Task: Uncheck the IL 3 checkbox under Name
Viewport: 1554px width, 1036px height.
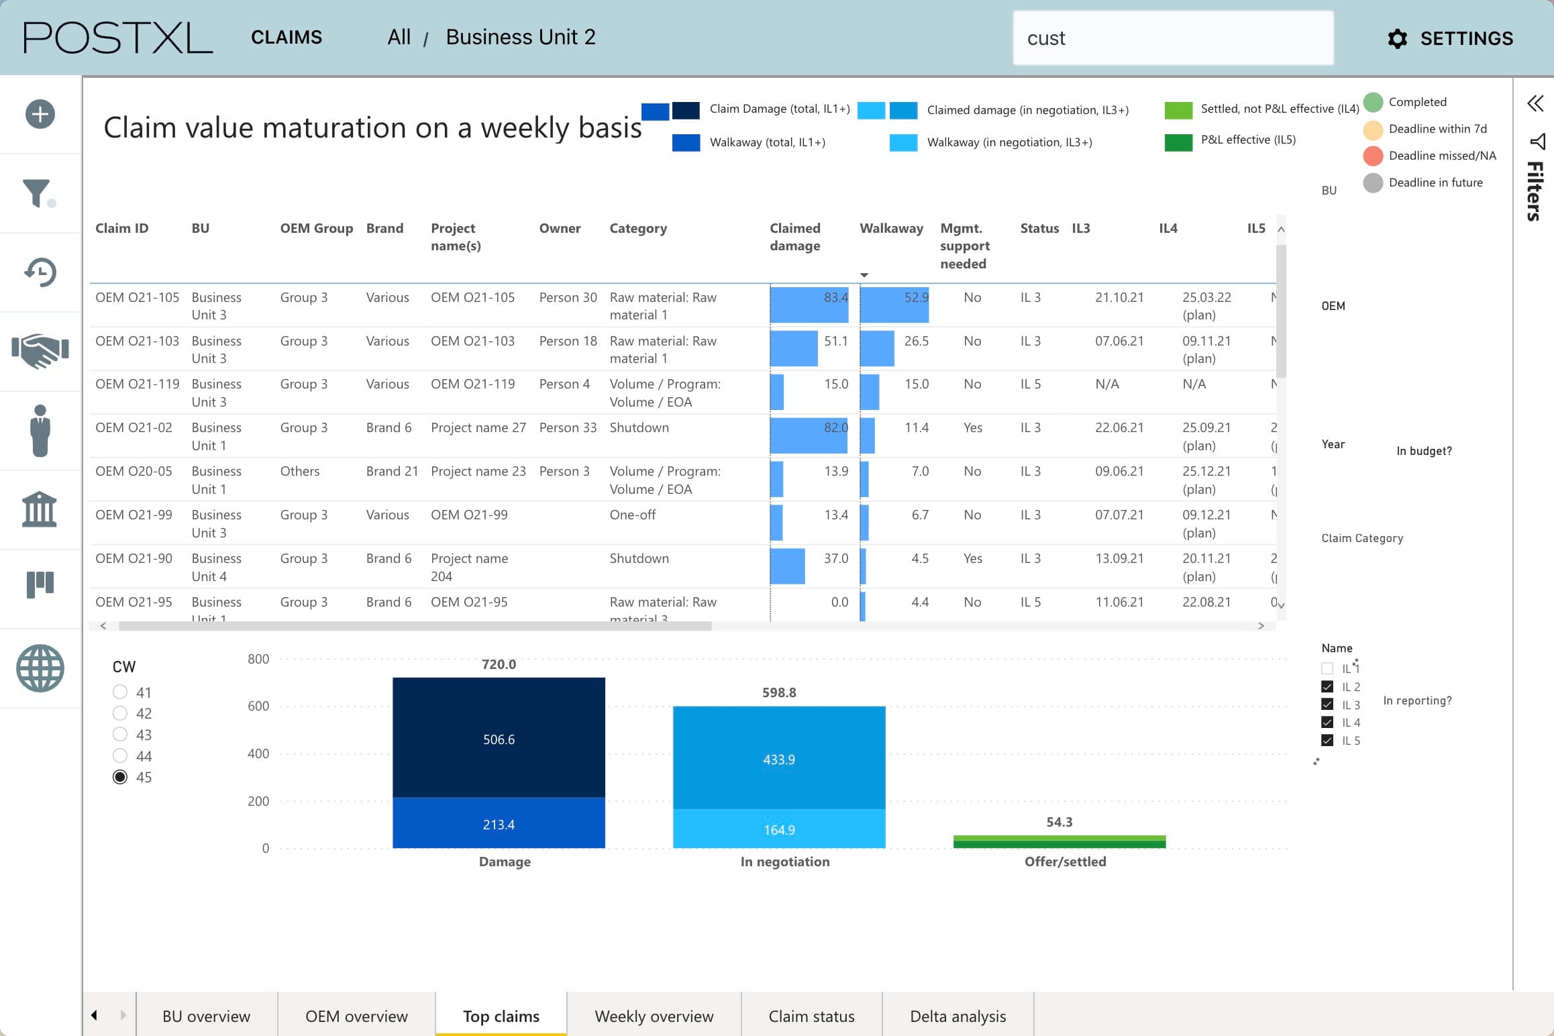Action: (1328, 705)
